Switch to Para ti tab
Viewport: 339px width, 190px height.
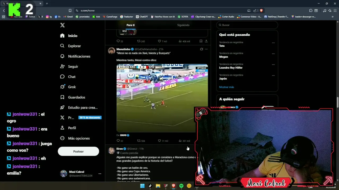pos(131,25)
